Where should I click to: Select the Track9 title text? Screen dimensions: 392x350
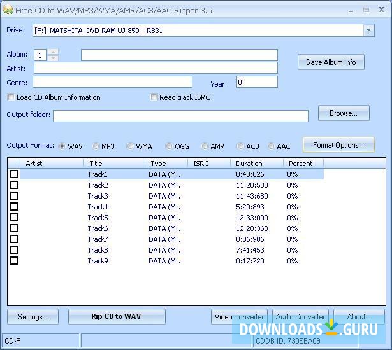tap(98, 261)
